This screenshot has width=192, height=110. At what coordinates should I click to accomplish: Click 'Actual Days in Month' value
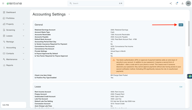[x=118, y=51]
